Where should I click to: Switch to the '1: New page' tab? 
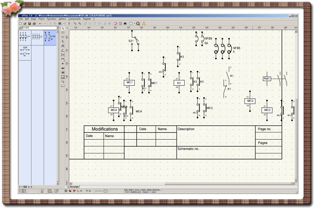(74, 187)
